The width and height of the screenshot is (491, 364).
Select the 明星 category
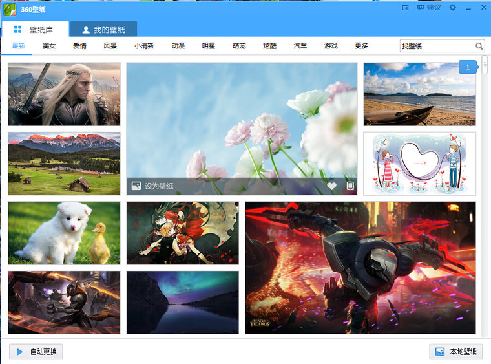[x=209, y=46]
